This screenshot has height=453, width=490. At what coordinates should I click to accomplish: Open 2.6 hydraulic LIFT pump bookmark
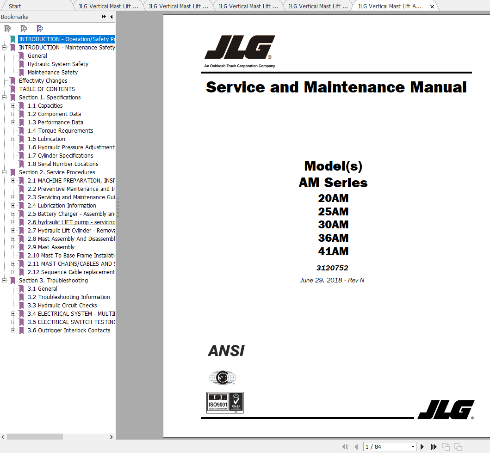click(71, 222)
